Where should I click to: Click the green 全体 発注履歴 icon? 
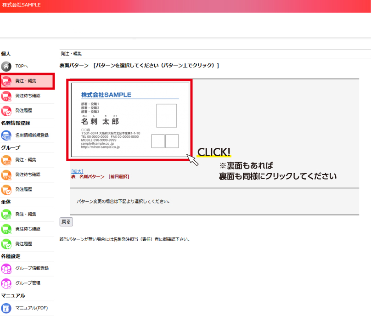[x=6, y=243]
